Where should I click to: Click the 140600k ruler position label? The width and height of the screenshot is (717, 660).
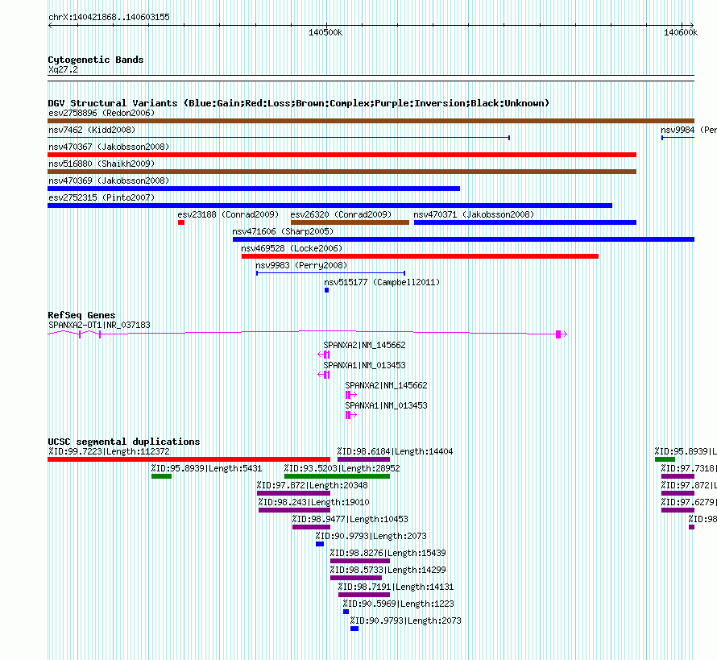(681, 32)
